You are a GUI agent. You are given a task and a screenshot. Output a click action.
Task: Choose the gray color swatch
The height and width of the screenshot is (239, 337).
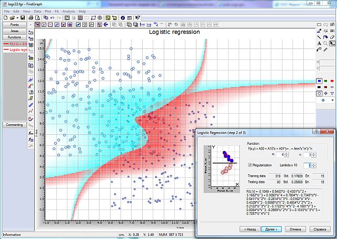(x=332, y=87)
